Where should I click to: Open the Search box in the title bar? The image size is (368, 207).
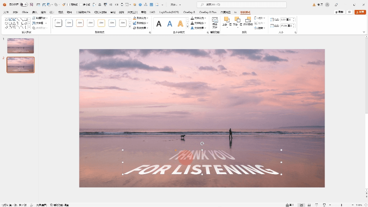point(242,5)
